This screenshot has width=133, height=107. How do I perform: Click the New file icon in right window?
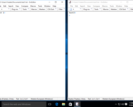[x=71, y=9]
